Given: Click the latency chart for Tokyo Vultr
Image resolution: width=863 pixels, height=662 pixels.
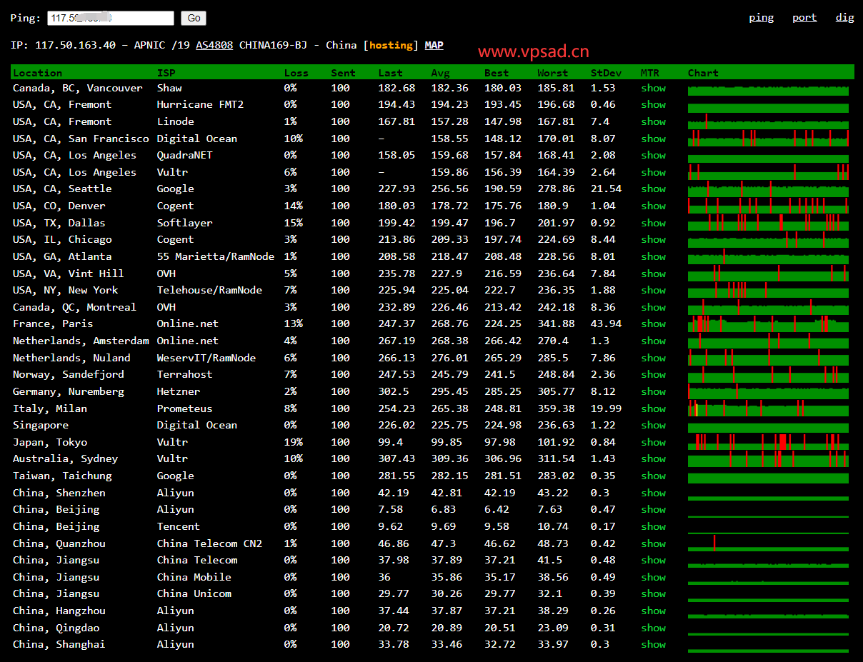Looking at the screenshot, I should [x=768, y=442].
